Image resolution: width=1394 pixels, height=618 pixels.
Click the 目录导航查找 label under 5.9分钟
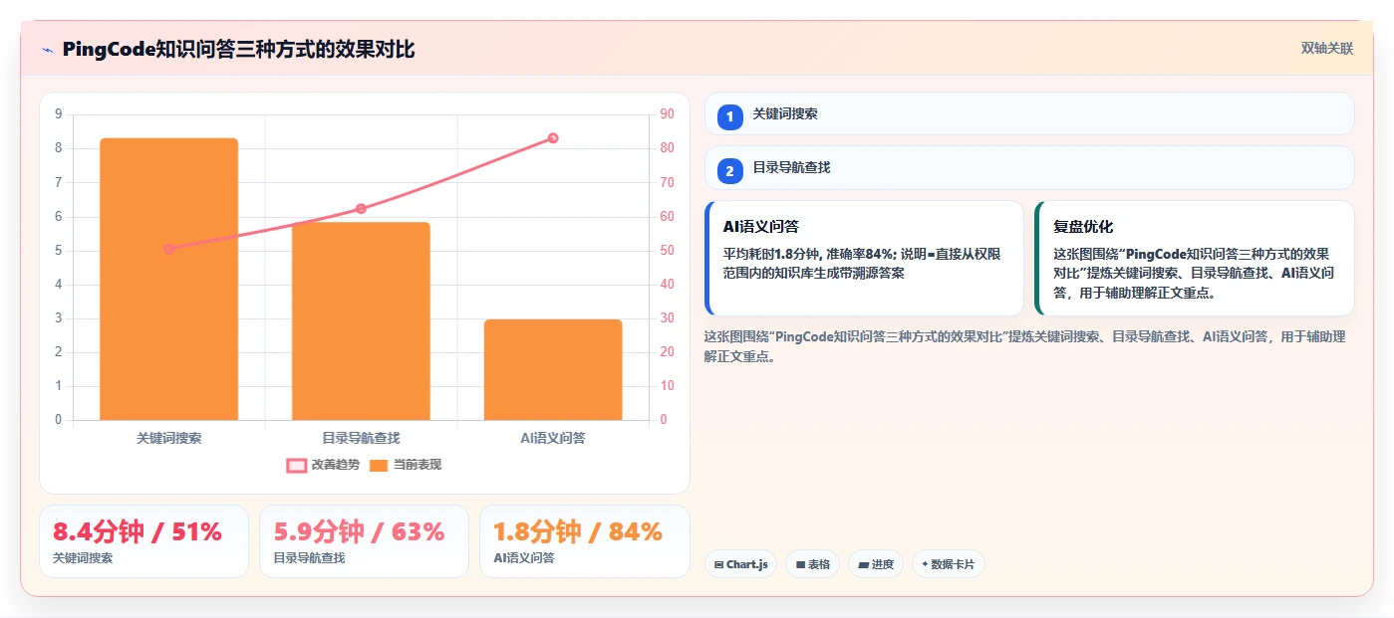pyautogui.click(x=310, y=558)
